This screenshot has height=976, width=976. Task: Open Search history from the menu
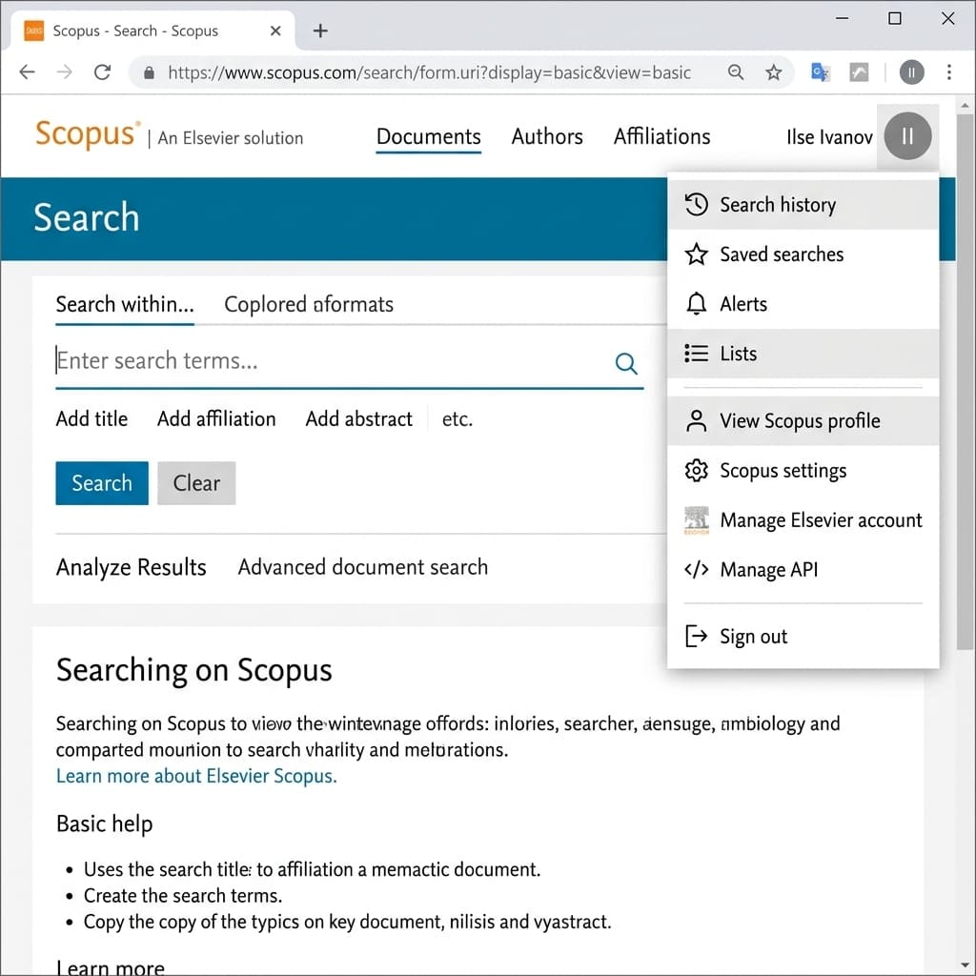pyautogui.click(x=803, y=204)
